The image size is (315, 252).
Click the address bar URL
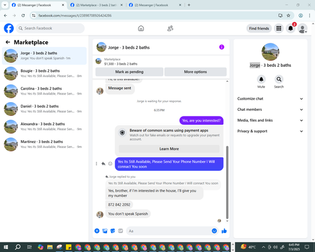click(x=75, y=16)
